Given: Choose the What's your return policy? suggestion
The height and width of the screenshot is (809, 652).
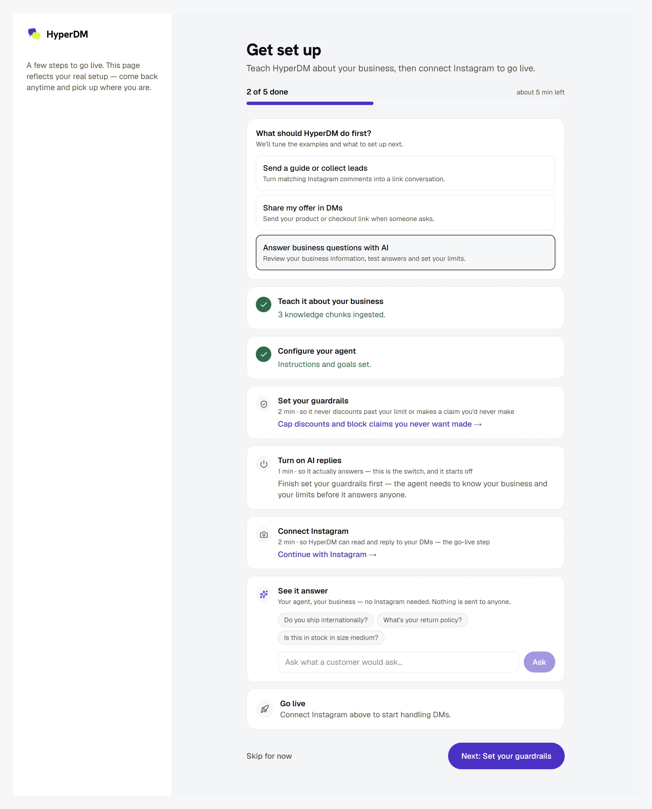Looking at the screenshot, I should (x=422, y=620).
